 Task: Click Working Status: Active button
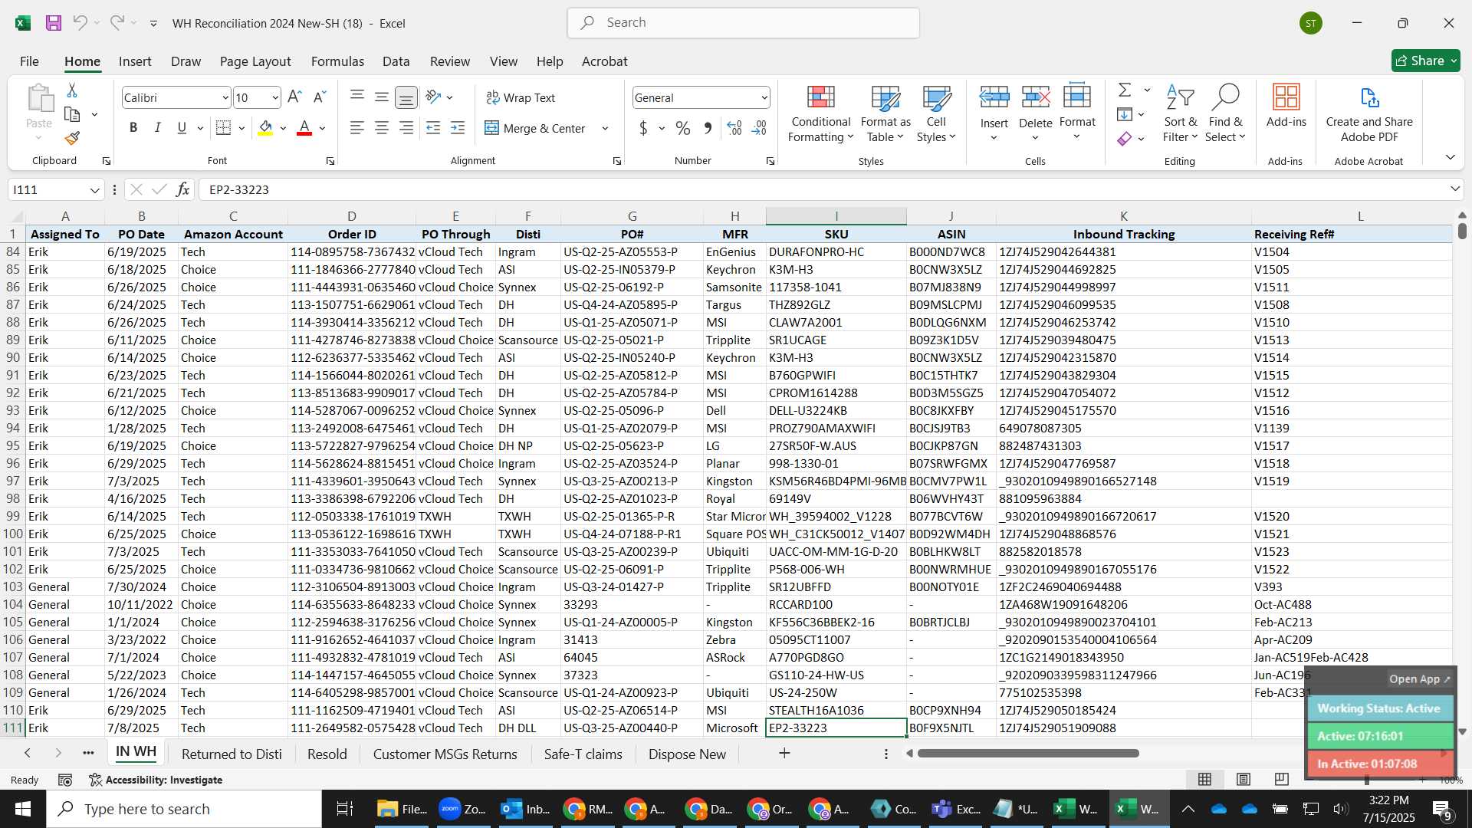coord(1379,708)
